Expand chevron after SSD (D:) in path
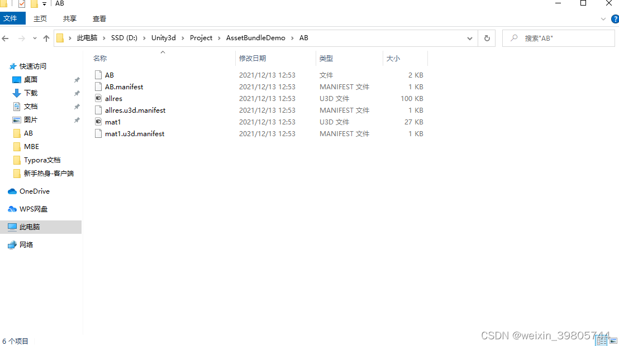The image size is (619, 346). (144, 39)
